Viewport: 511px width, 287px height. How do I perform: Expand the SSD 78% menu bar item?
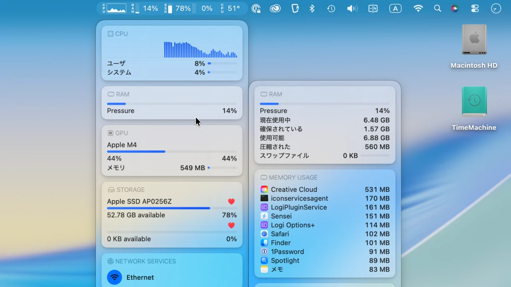point(179,8)
